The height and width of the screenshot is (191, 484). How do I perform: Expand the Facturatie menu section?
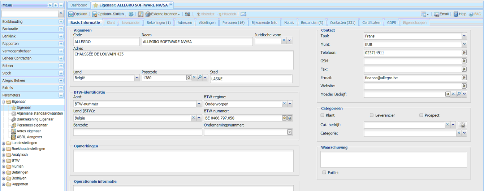(x=61, y=29)
